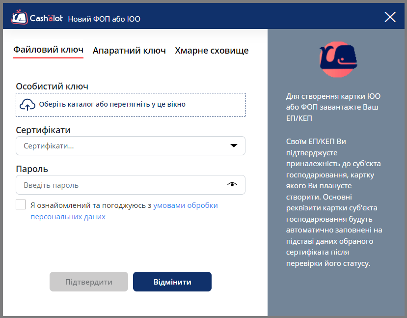Image resolution: width=407 pixels, height=318 pixels.
Task: Click the Підтвердити button
Action: point(89,282)
